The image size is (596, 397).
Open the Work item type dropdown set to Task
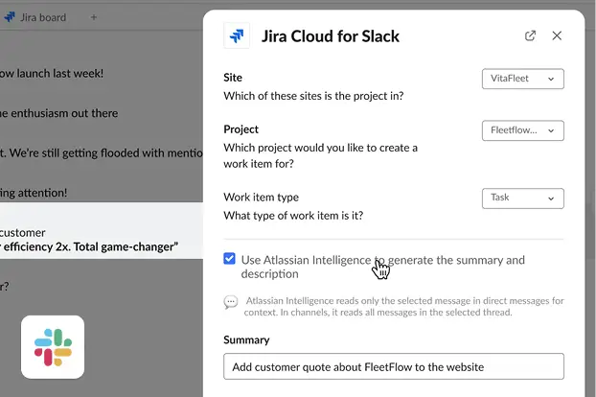click(522, 198)
